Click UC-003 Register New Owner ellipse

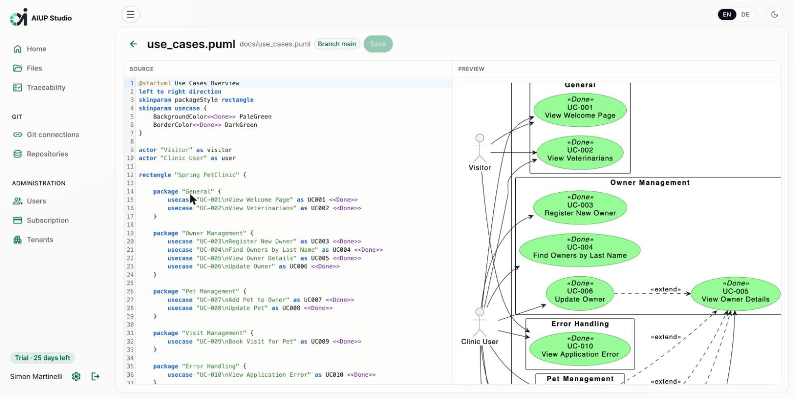(x=580, y=208)
